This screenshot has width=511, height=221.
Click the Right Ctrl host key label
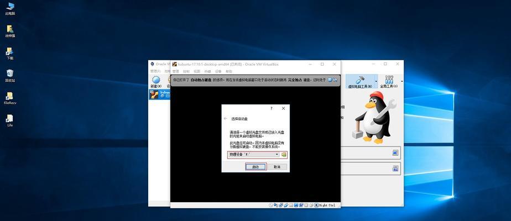click(x=327, y=205)
